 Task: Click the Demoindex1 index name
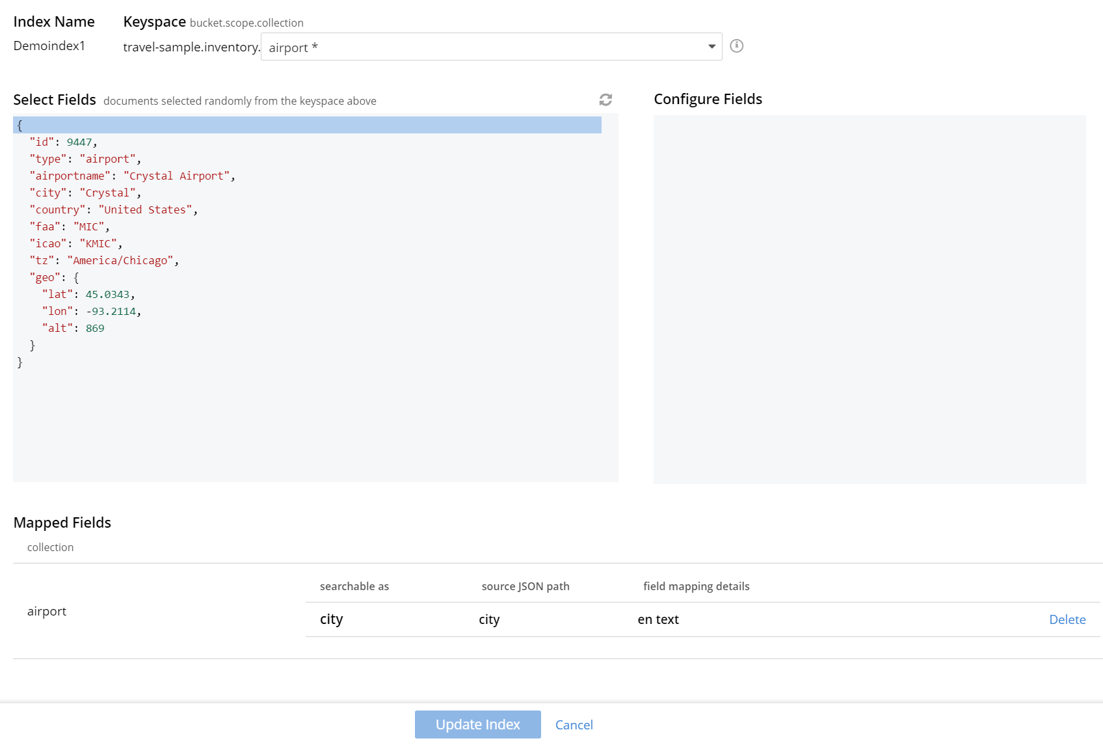(49, 46)
